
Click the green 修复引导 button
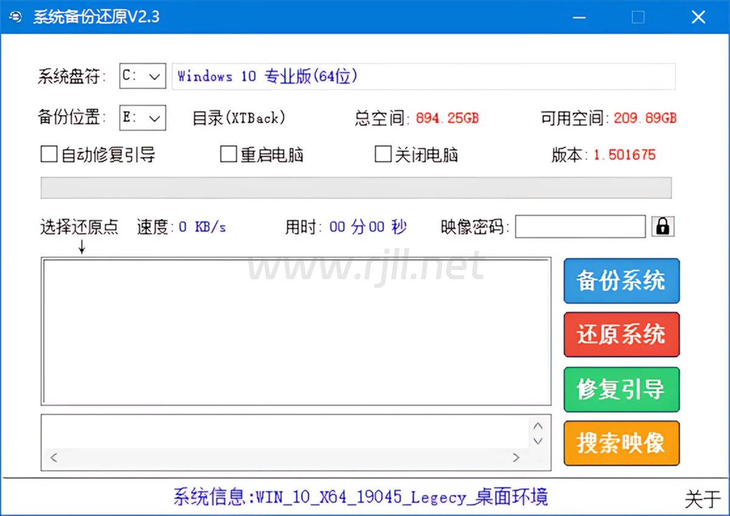[x=621, y=390]
